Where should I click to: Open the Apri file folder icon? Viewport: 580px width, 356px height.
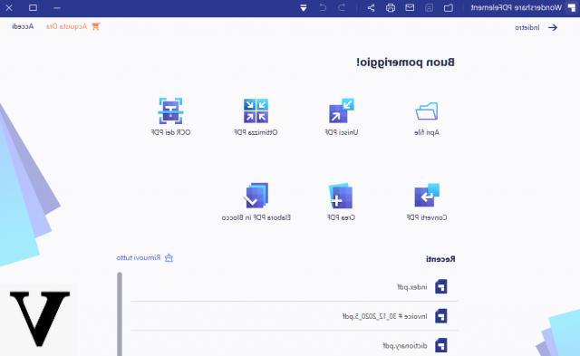coord(427,111)
